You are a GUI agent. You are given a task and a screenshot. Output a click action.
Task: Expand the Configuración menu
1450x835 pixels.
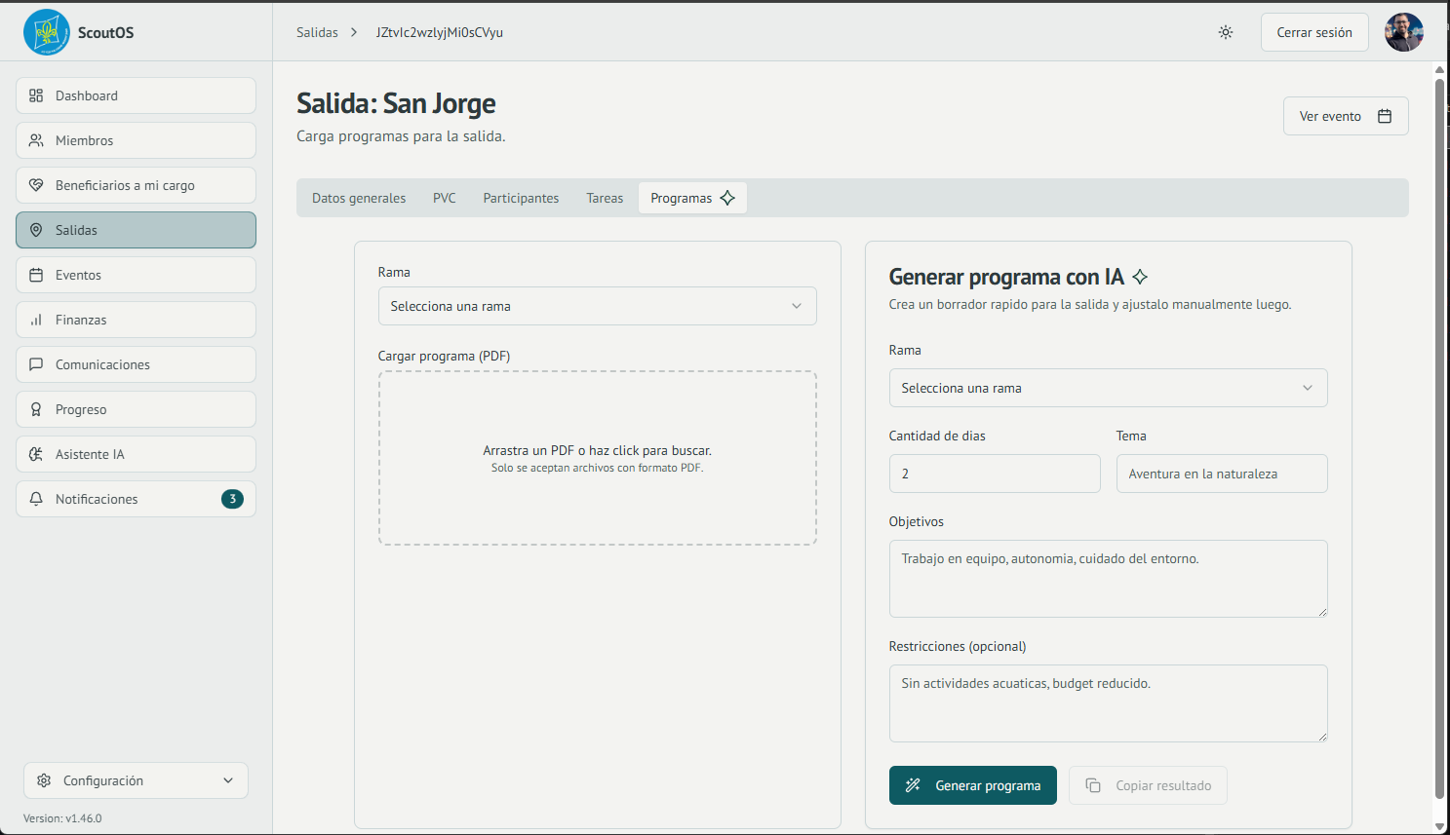pos(136,780)
